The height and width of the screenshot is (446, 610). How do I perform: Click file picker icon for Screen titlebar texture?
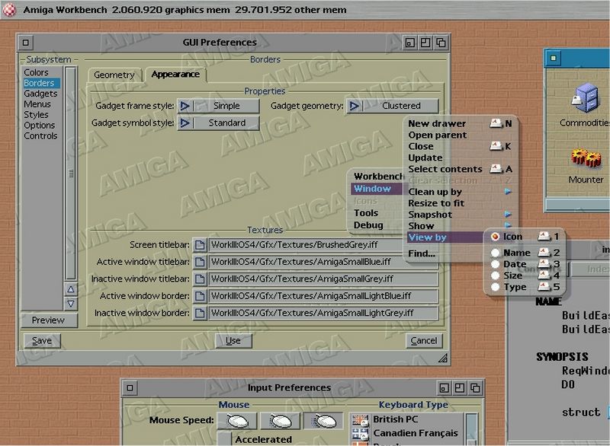tap(200, 245)
